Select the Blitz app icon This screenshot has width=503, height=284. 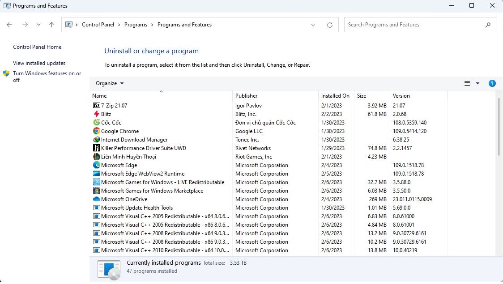pos(96,114)
